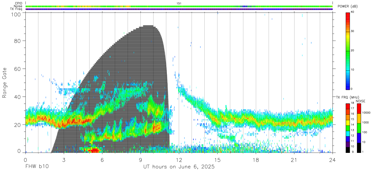Click the TX FRQ (MHz) color scale
This screenshot has width=374, height=173.
click(x=348, y=128)
